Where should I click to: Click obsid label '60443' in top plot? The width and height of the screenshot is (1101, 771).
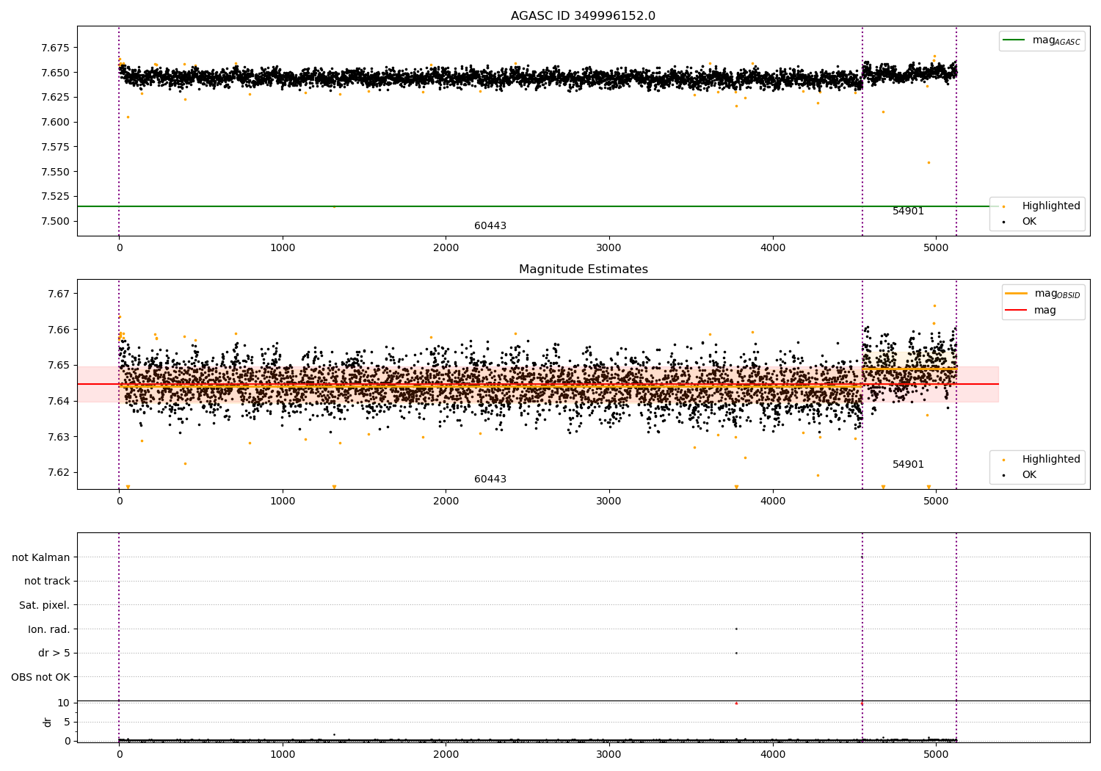pos(490,226)
